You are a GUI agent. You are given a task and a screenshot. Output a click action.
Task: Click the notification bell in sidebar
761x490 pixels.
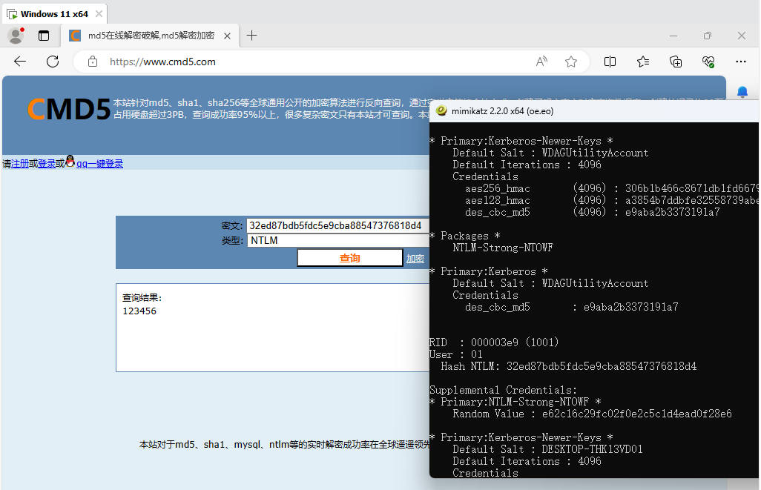[x=742, y=92]
